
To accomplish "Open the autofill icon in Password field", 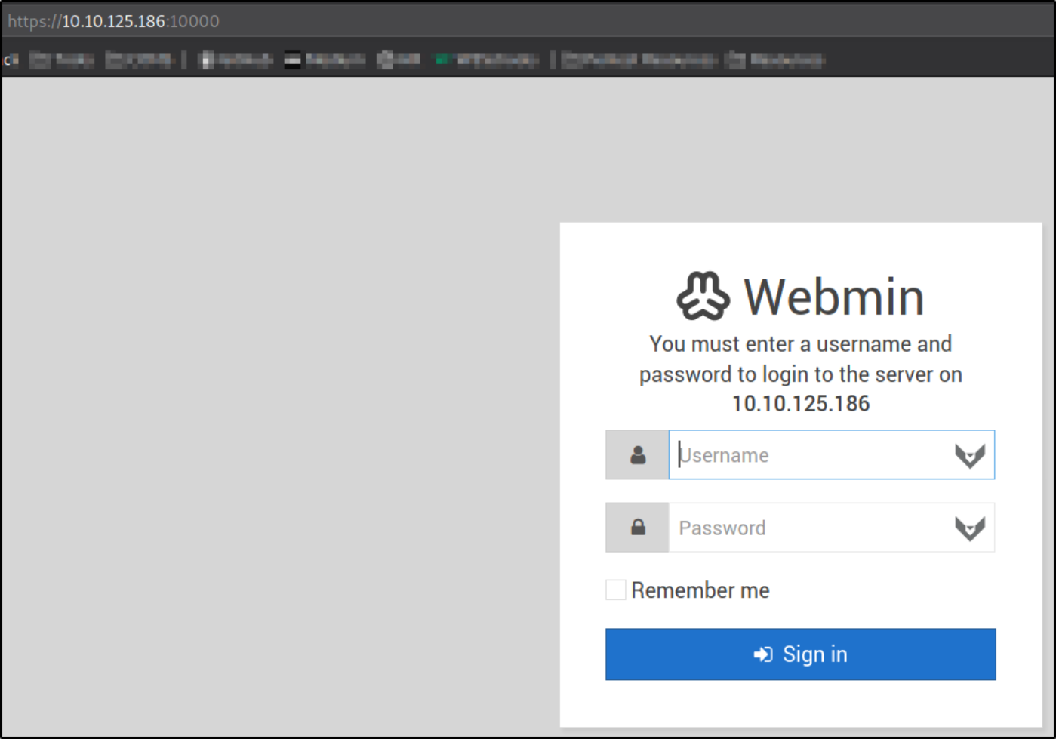I will click(x=970, y=528).
